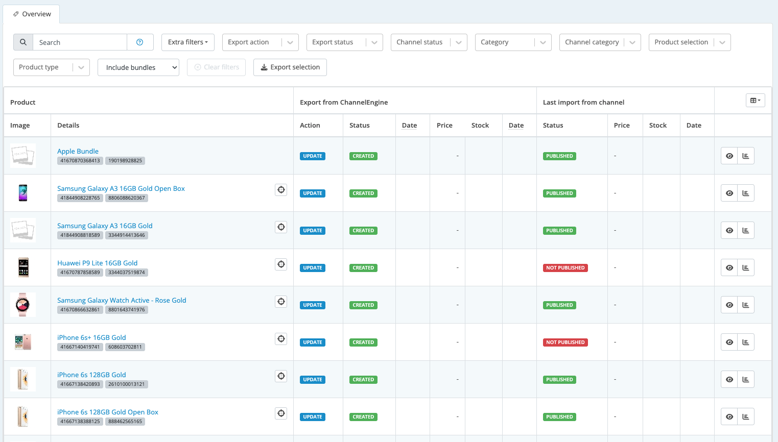Expand the Channel status dropdown

point(429,42)
